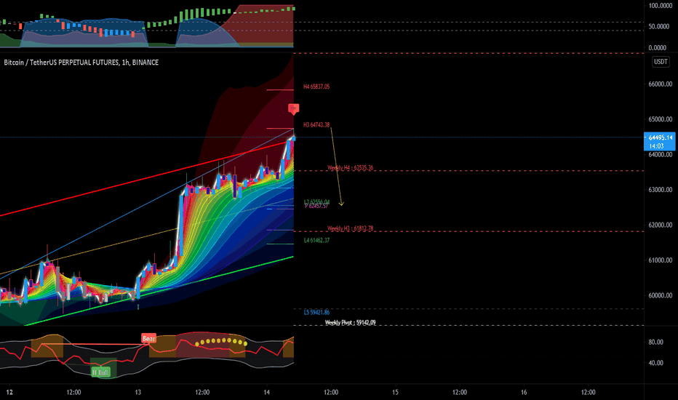Click the date 14 on time axis
Screen dimensions: 678x400
(x=267, y=392)
